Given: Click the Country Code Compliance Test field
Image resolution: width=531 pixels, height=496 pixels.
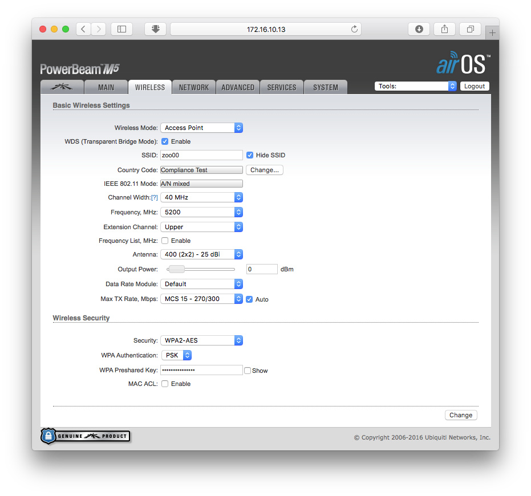Looking at the screenshot, I should [201, 170].
